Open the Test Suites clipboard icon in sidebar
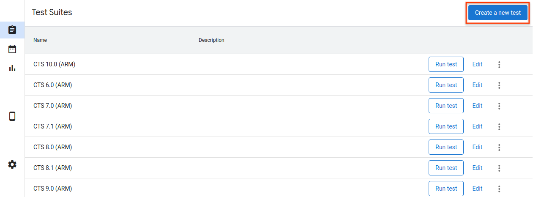533x197 pixels. click(12, 30)
